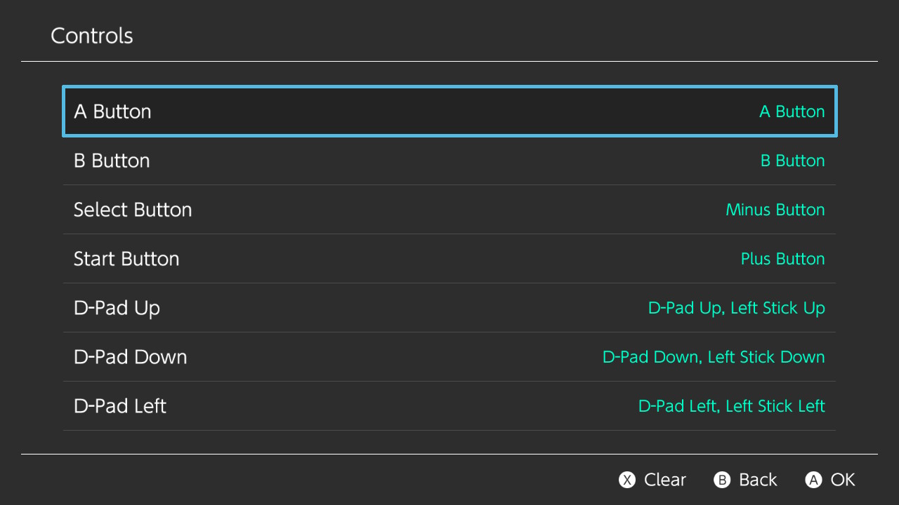Image resolution: width=899 pixels, height=505 pixels.
Task: Click 'D-Pad Up, Left Stick Up' value
Action: (737, 308)
